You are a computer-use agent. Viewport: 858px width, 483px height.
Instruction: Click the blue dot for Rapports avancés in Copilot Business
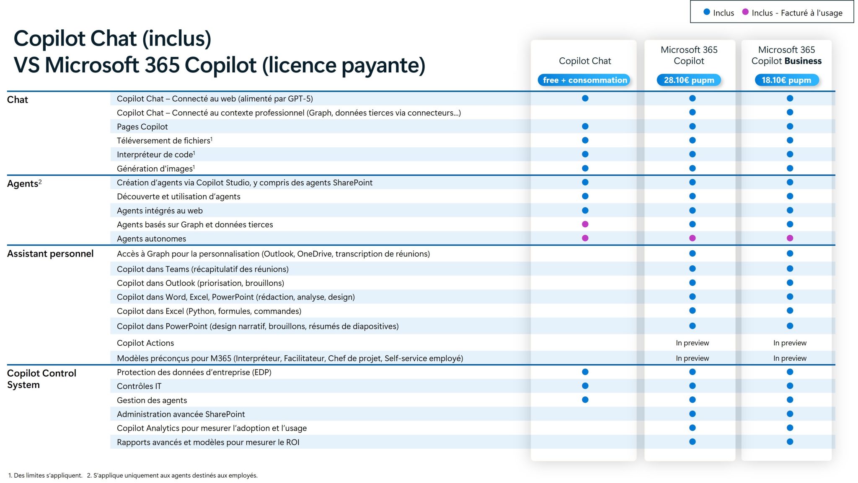click(x=790, y=442)
